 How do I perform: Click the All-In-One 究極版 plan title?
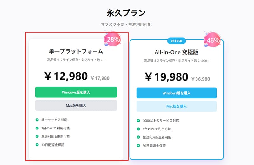tap(177, 52)
